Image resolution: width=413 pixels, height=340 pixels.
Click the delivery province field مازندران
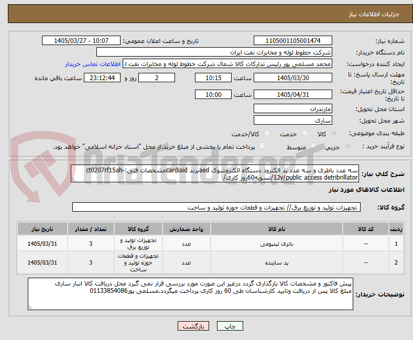coord(293,108)
